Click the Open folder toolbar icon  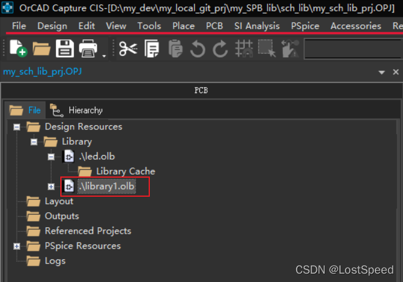(41, 49)
